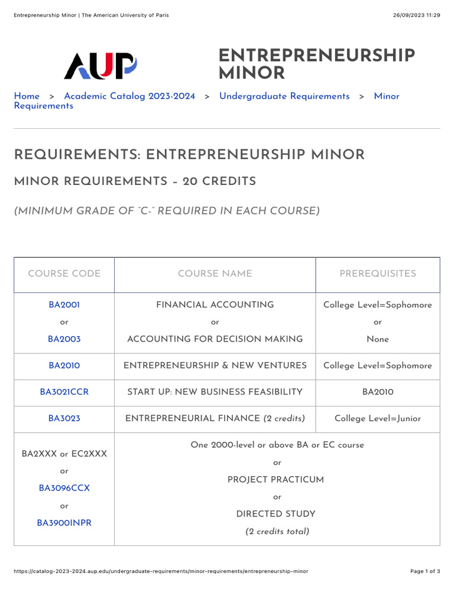Click the catalog URL in the footer
454x605 pixels.
161,571
